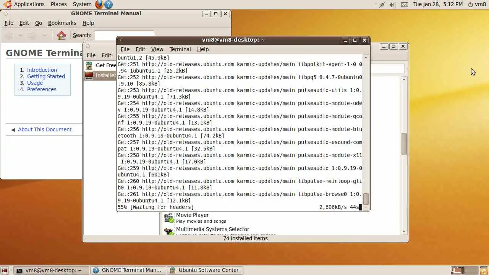The width and height of the screenshot is (489, 275).
Task: Click the mail envelope tray icon
Action: (405, 4)
